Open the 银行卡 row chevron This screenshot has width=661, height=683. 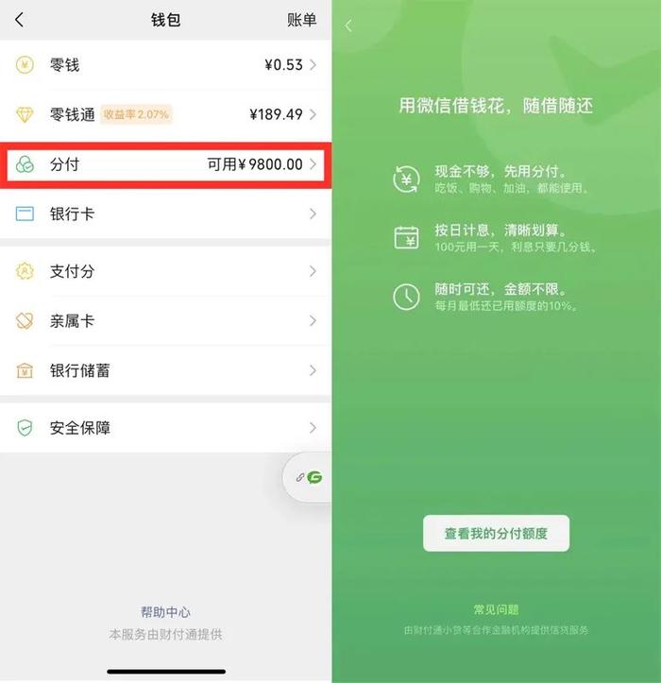[x=314, y=213]
